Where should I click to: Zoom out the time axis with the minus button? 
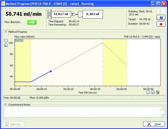pos(148,92)
